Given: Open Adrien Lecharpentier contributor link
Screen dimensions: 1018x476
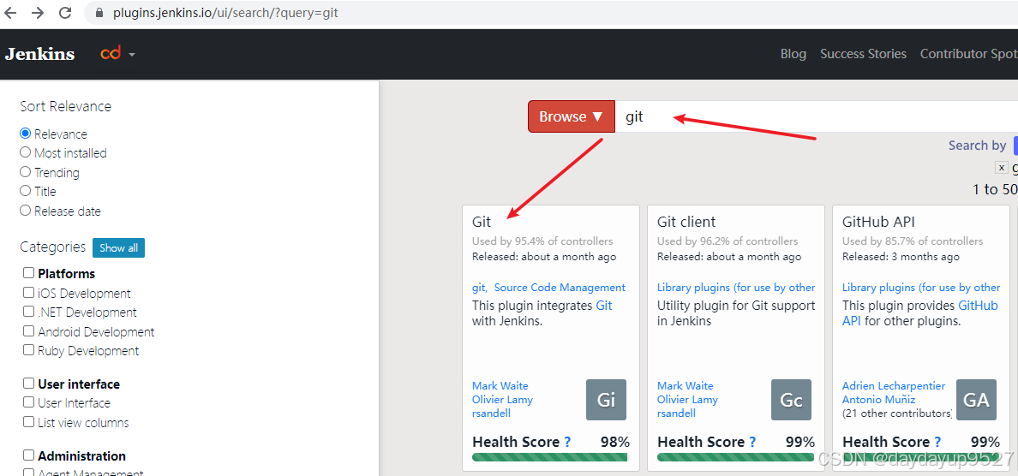Looking at the screenshot, I should click(894, 386).
